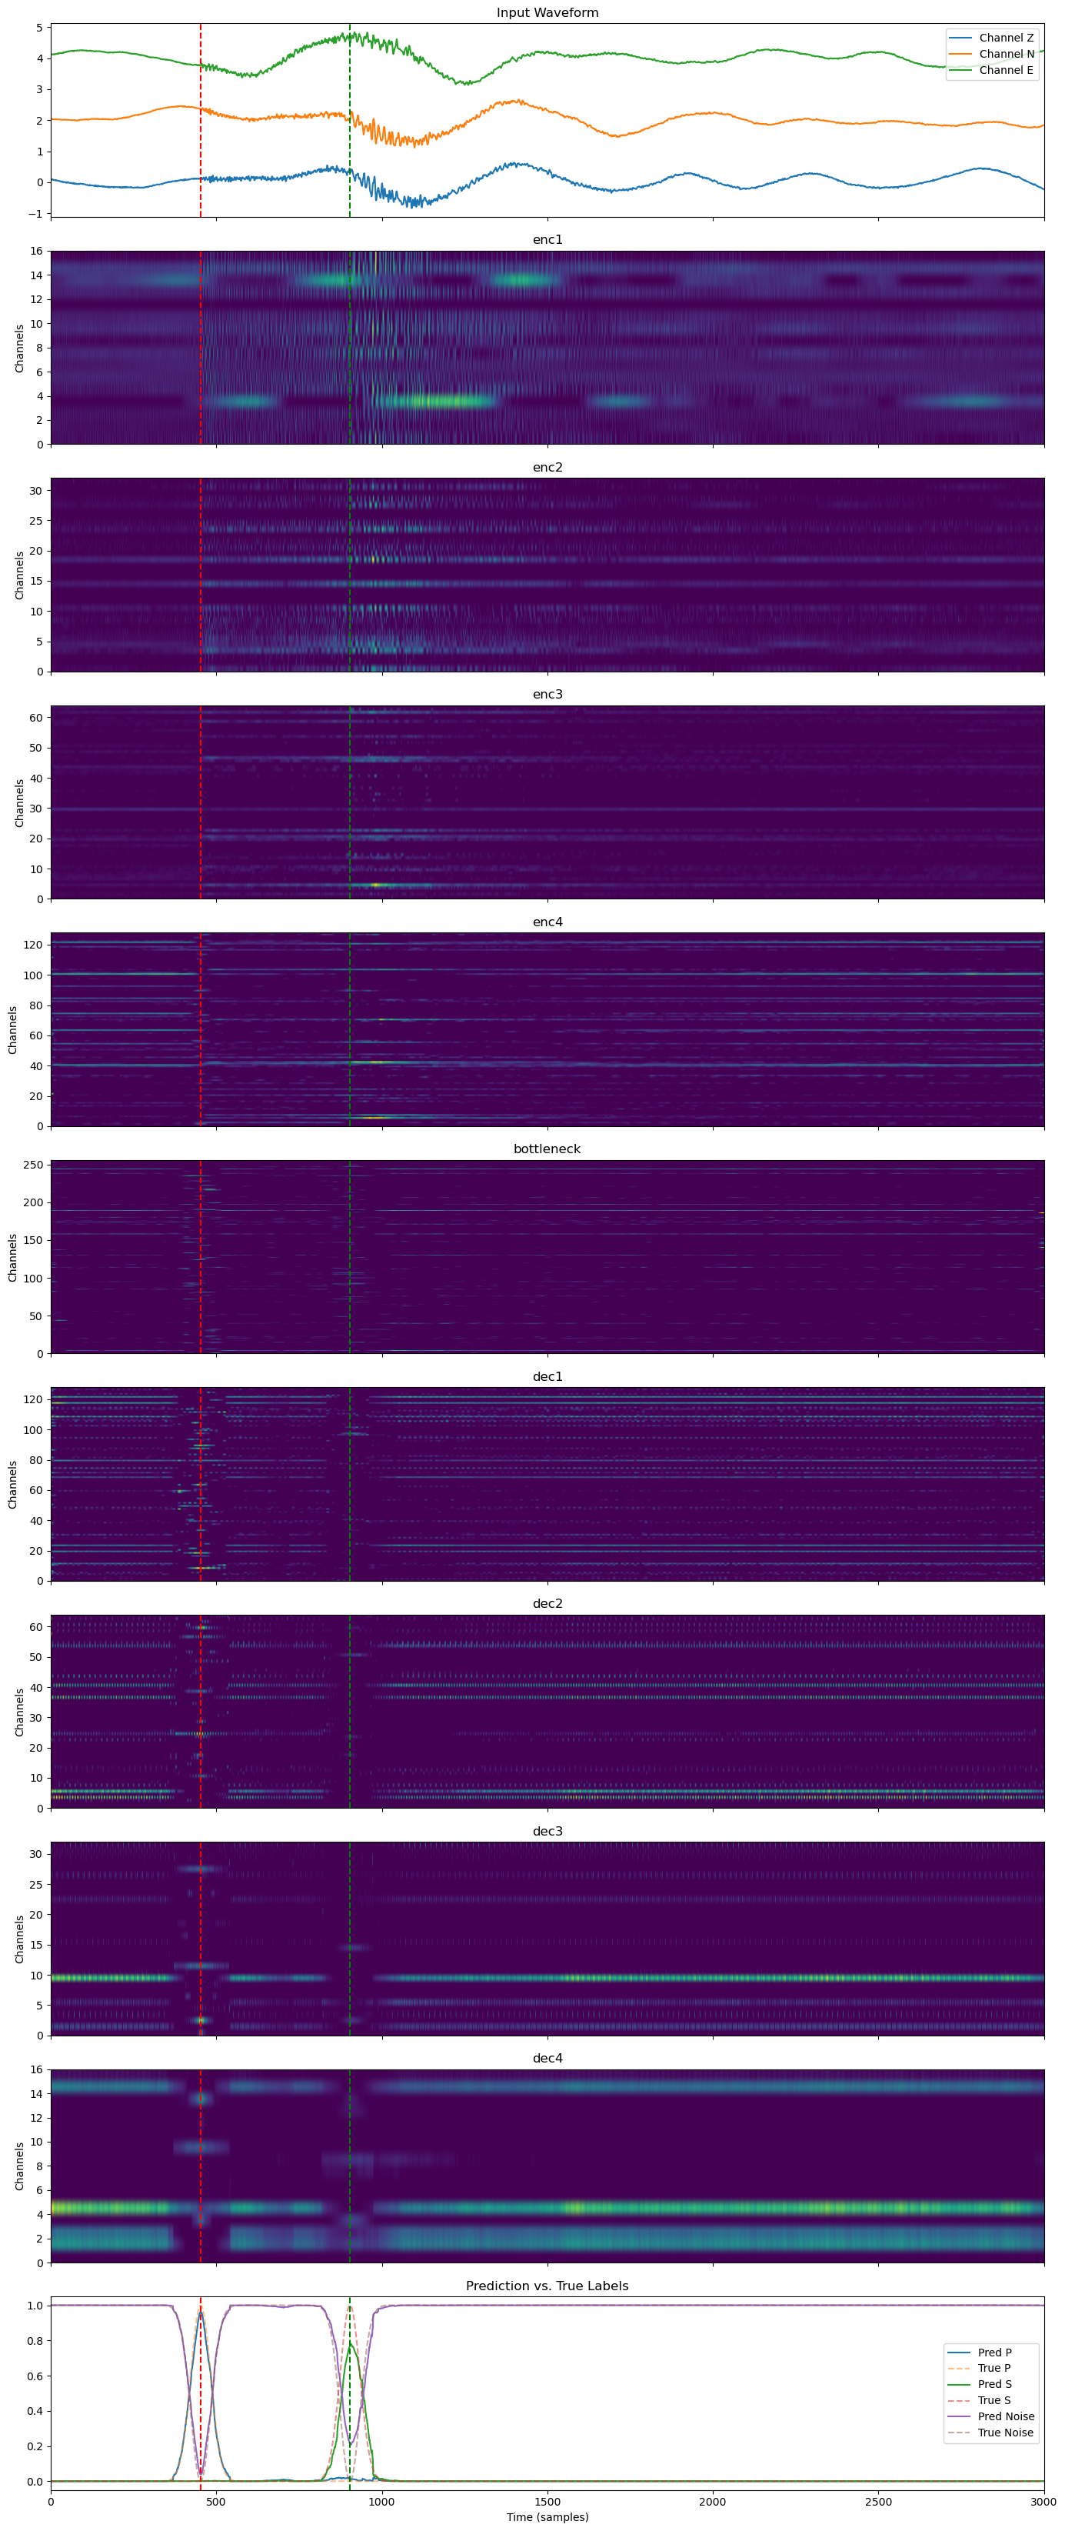Click the x-axis tick label '2500'
This screenshot has height=2531, width=1065.
pos(878,2502)
